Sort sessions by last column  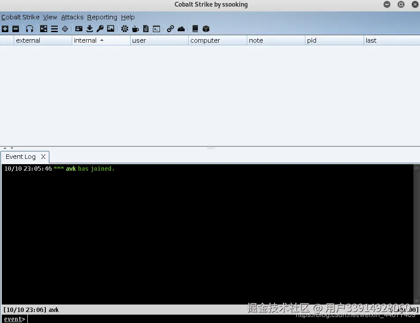tap(392, 40)
